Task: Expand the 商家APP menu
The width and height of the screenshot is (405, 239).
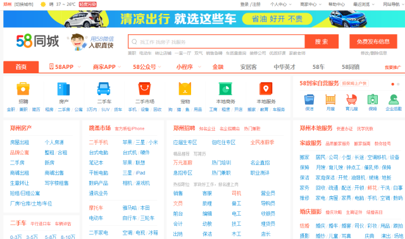Action: click(107, 67)
